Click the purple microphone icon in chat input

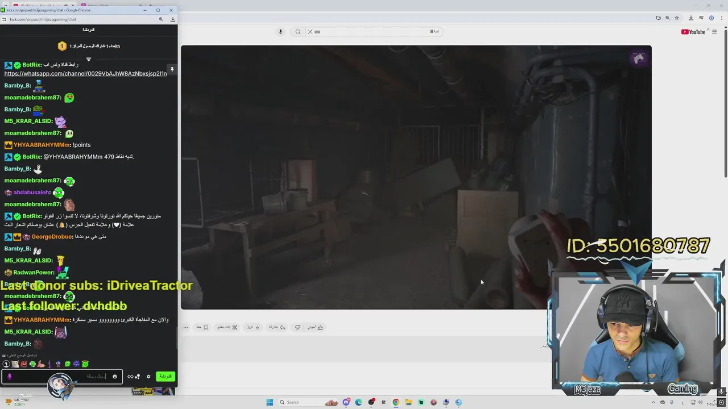pos(9,376)
